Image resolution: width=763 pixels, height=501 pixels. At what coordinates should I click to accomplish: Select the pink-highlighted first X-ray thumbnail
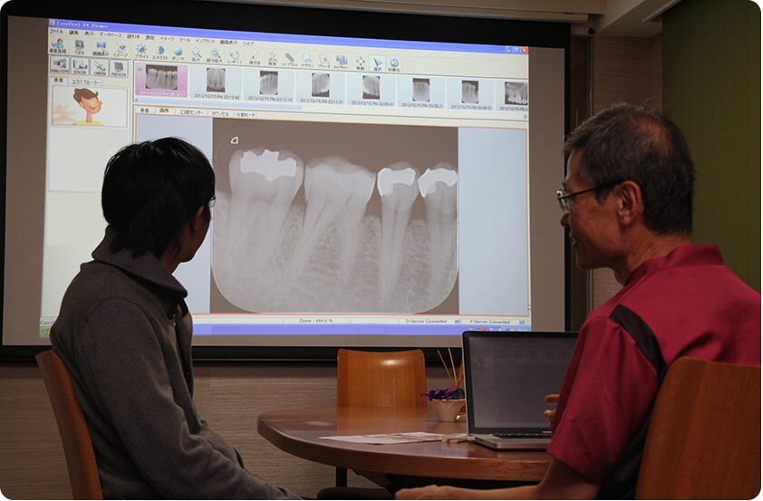click(161, 80)
